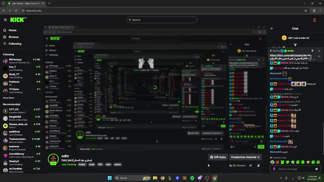
Task: Open KingNUBS recommended channel
Action: point(22,118)
